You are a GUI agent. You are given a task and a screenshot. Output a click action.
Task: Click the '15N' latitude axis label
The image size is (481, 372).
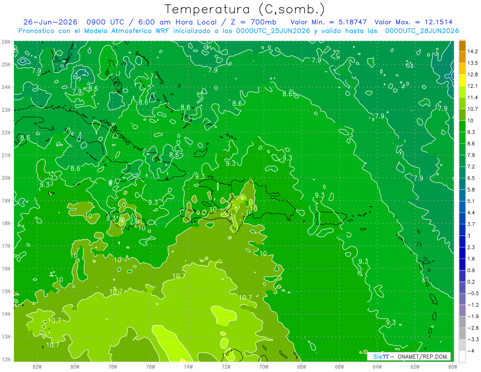6,291
